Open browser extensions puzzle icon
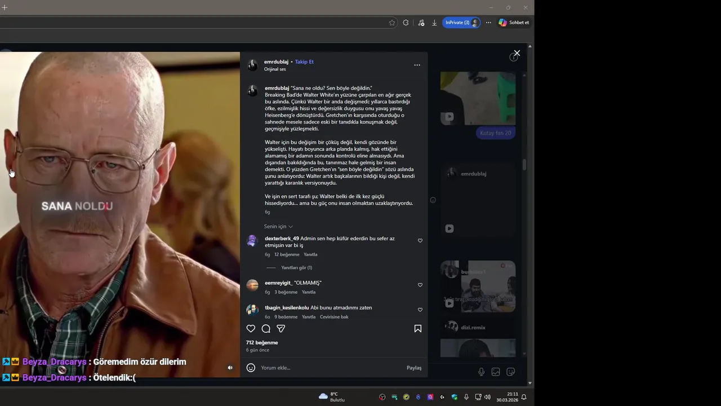 [406, 23]
